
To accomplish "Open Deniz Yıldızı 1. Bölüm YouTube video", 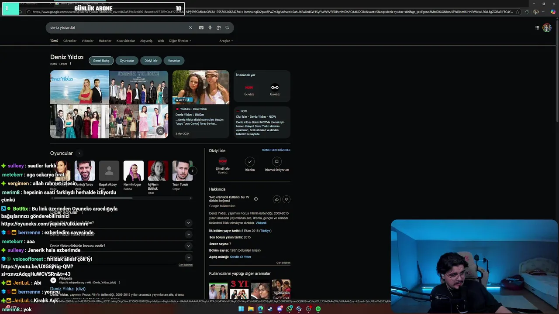I will 200,104.
